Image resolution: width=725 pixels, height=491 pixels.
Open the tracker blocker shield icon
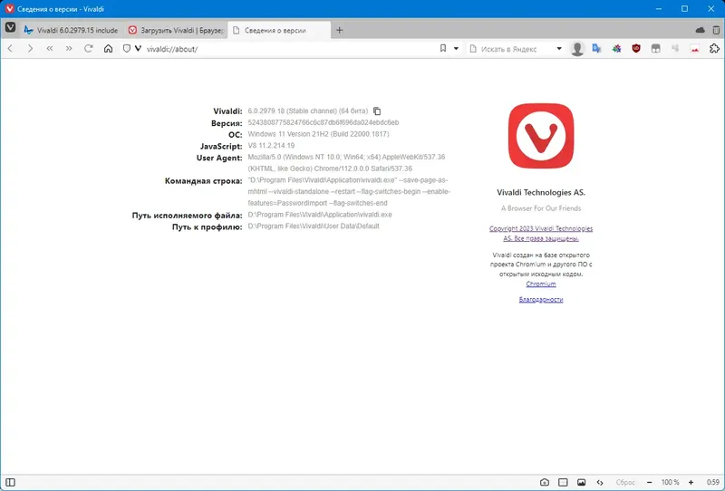click(127, 49)
